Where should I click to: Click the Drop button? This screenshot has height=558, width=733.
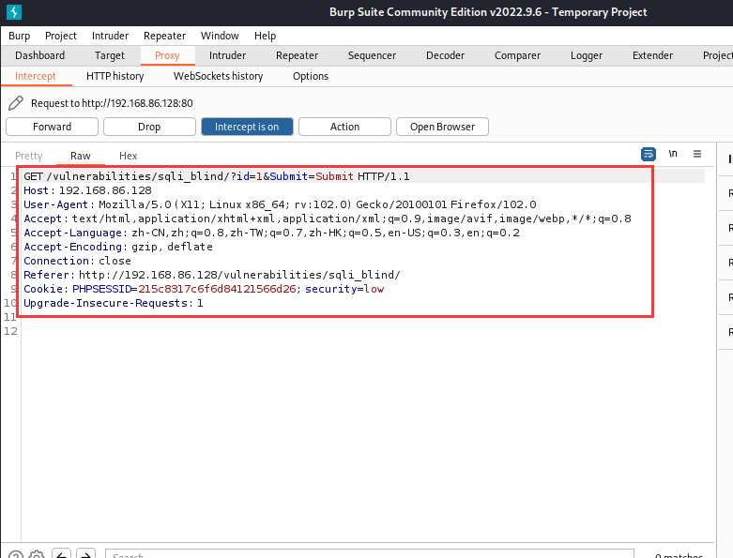tap(149, 127)
